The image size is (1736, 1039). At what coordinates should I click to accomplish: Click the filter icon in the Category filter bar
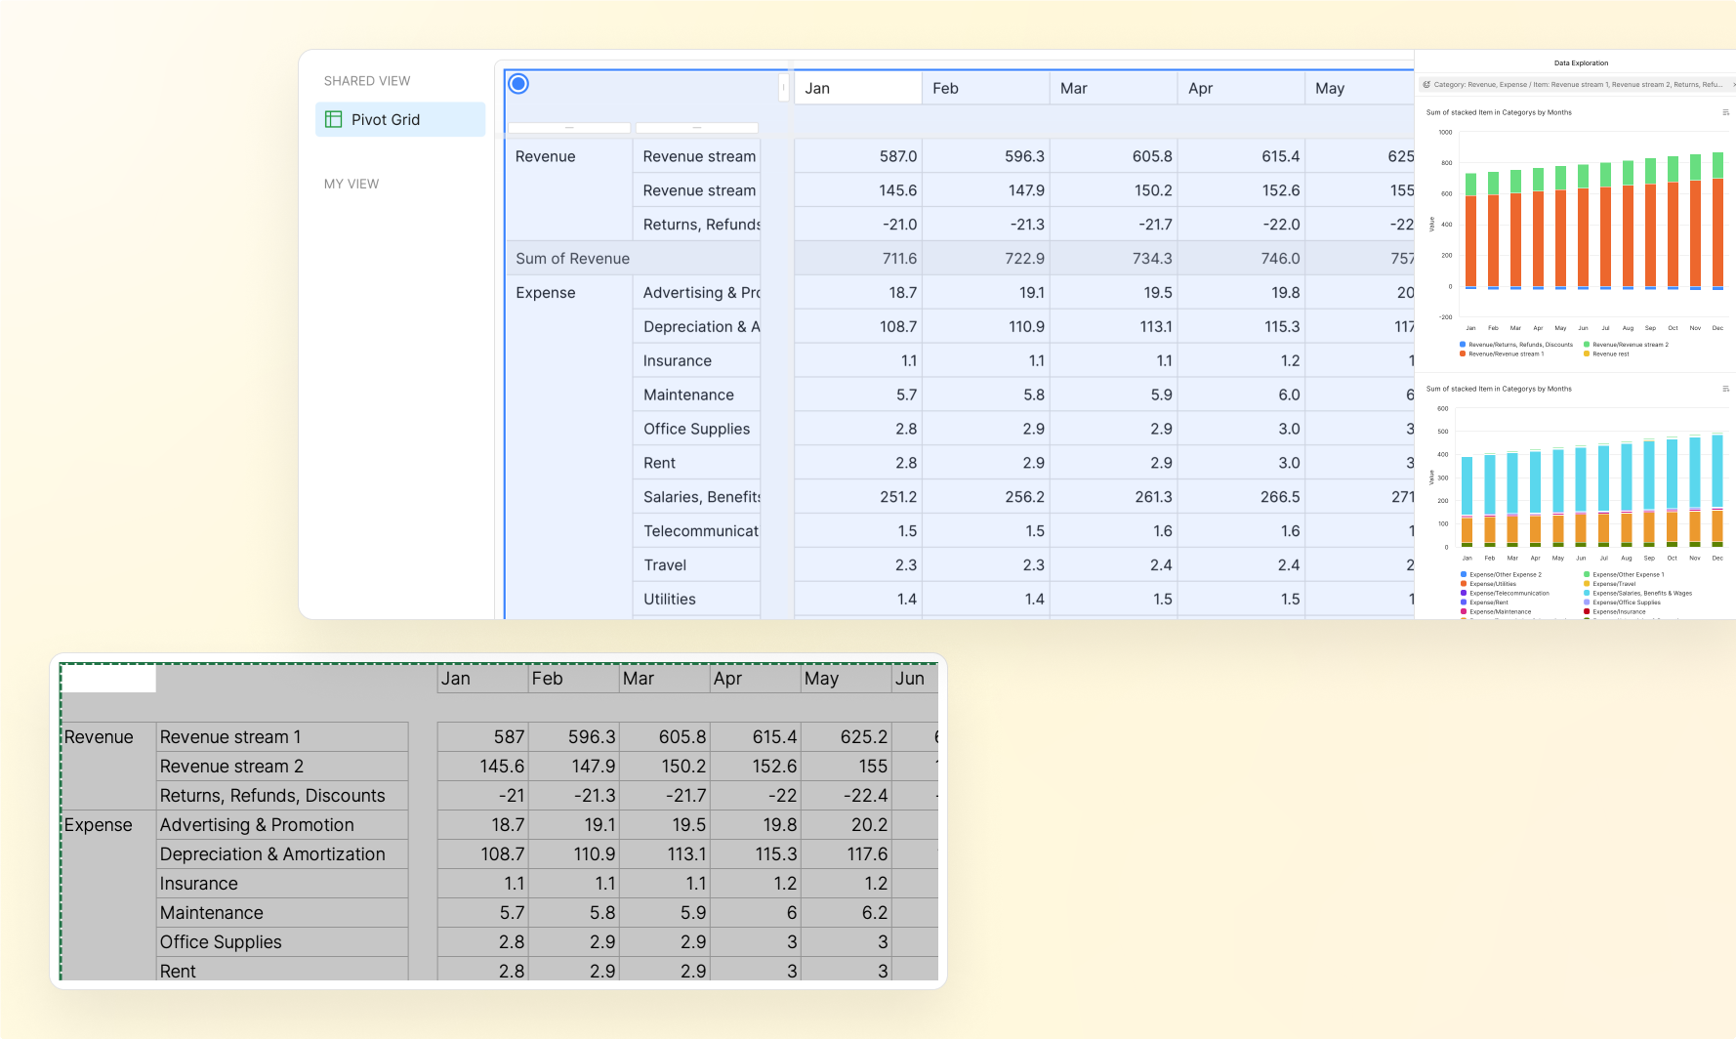point(1426,85)
